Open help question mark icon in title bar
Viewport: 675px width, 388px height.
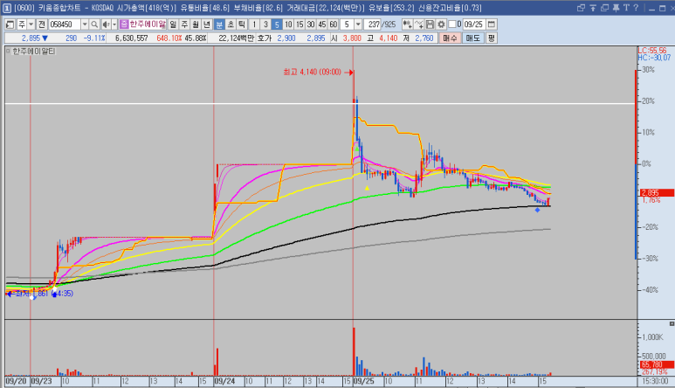(x=636, y=8)
